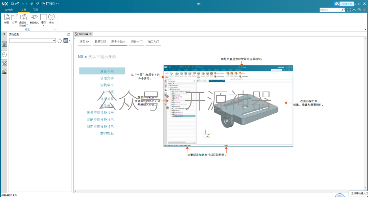The width and height of the screenshot is (368, 197).
Task: Click the NX interface screenshot thumbnail
Action: click(x=228, y=106)
